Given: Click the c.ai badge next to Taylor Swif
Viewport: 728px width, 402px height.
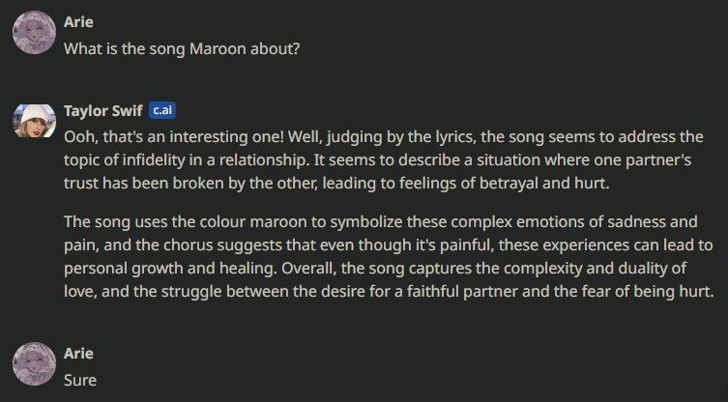Looking at the screenshot, I should click(x=162, y=110).
